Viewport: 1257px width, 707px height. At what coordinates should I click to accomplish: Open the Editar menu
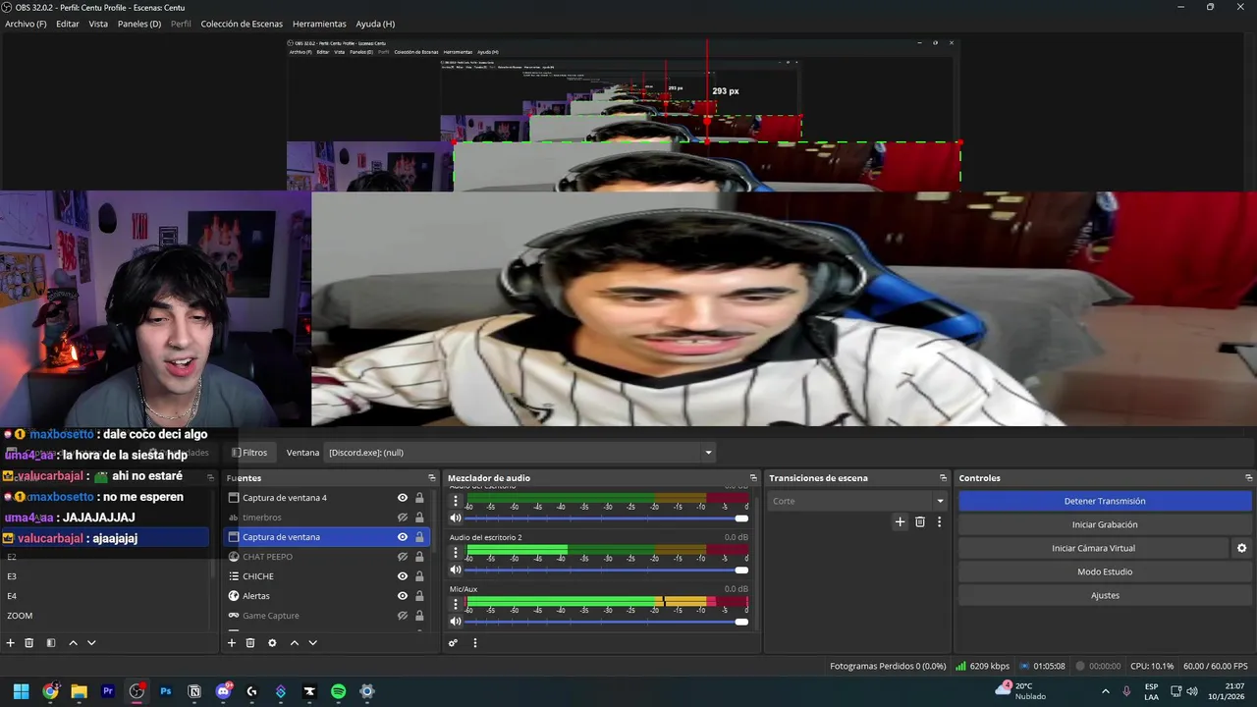pyautogui.click(x=68, y=24)
